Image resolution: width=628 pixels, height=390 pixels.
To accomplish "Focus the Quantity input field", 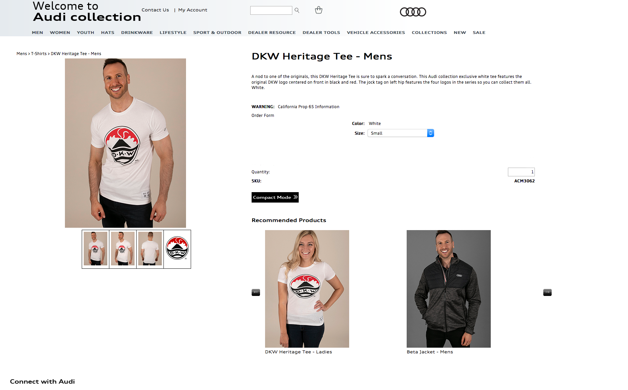I will (521, 172).
